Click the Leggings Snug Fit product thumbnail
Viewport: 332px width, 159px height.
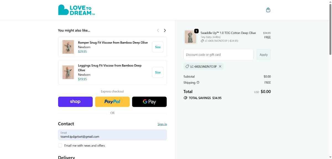(68, 72)
